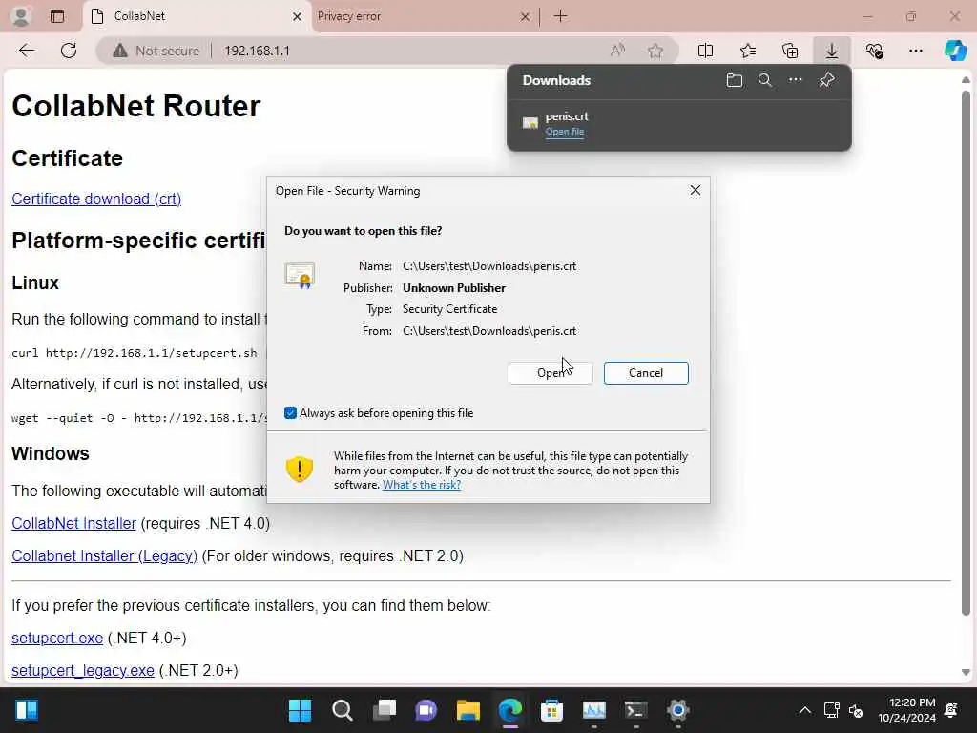This screenshot has width=977, height=733.
Task: Click the CollabNet Installer link
Action: [x=73, y=523]
